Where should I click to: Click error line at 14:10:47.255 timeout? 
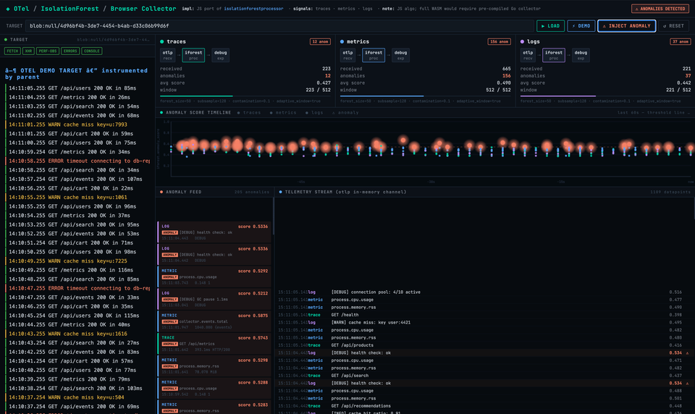click(79, 288)
